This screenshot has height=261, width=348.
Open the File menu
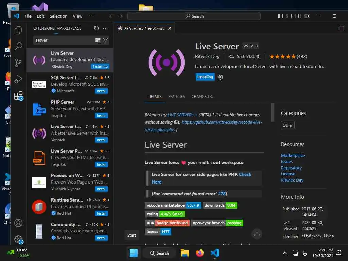(x=28, y=16)
